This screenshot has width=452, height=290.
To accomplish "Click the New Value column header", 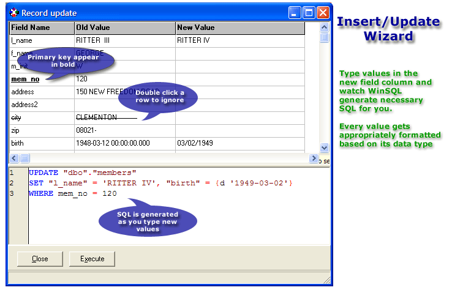I will pyautogui.click(x=240, y=28).
